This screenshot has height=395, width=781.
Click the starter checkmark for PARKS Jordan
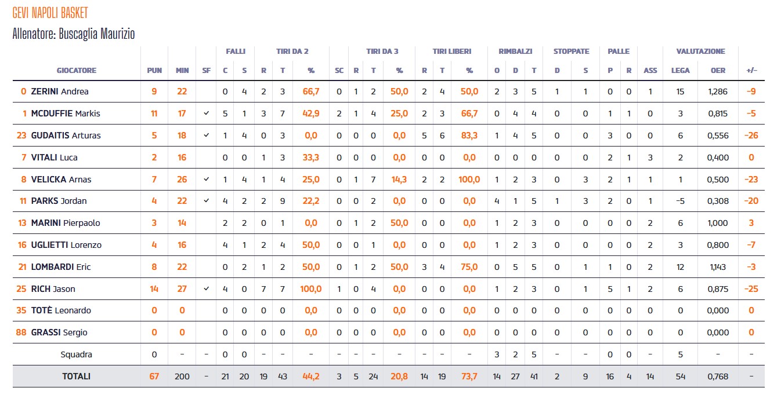(x=207, y=201)
